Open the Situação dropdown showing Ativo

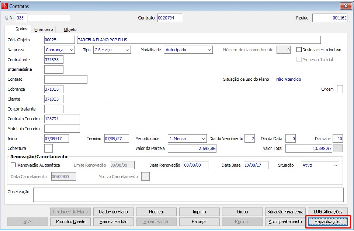click(320, 165)
